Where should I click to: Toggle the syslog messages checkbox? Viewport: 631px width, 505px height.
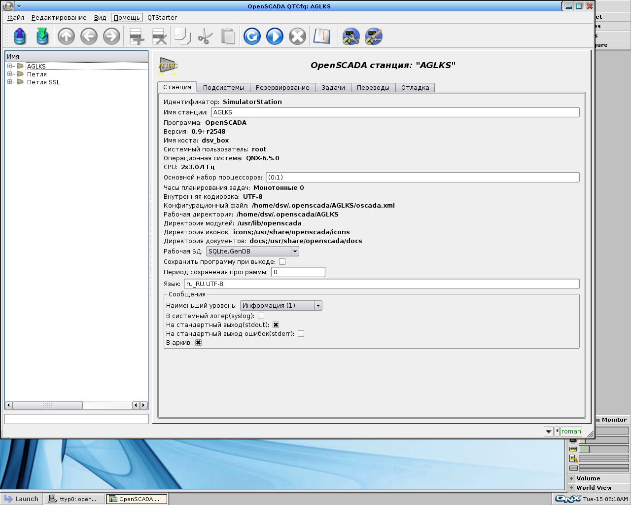261,316
